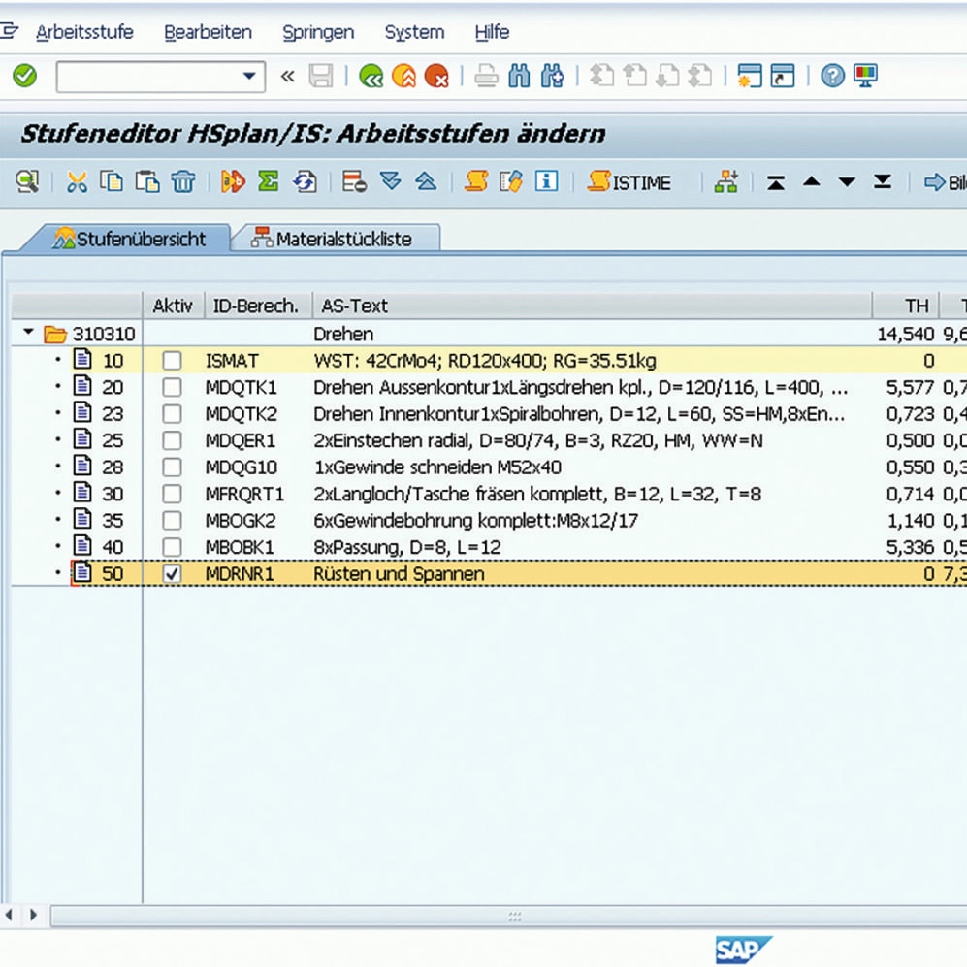Click the Paste icon

click(147, 182)
